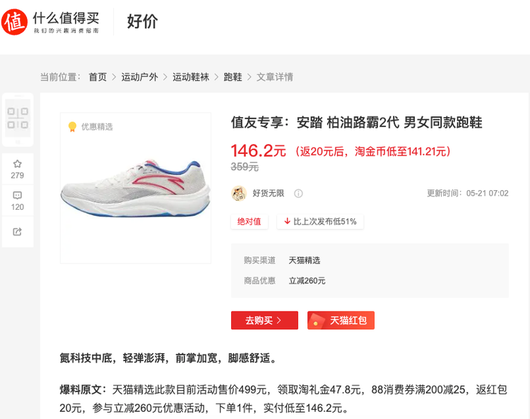This screenshot has height=419, width=530.
Task: Open the QR code sidebar widget
Action: 18,119
